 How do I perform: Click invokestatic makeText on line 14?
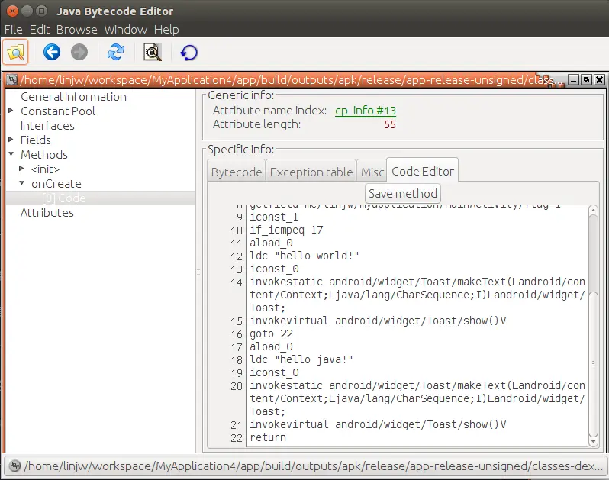(x=417, y=295)
